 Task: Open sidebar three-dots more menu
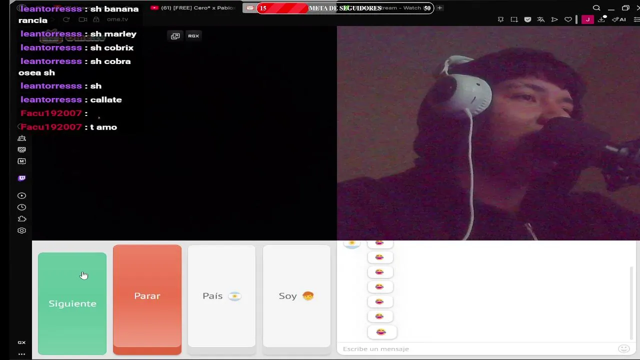(x=21, y=354)
